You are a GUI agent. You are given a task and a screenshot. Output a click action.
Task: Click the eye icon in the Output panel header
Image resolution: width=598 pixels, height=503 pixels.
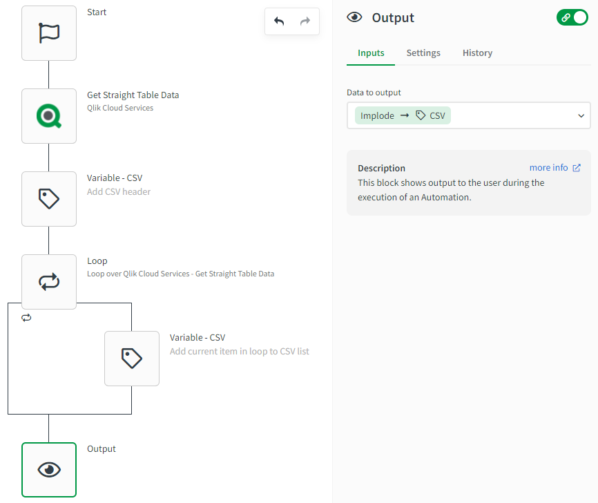(x=355, y=18)
